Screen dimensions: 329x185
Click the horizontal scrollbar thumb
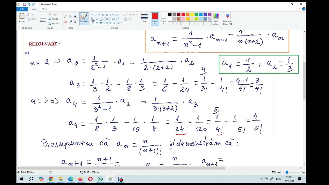point(122,168)
